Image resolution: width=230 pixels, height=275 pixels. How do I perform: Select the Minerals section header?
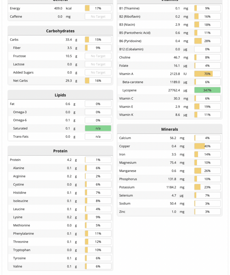170,129
